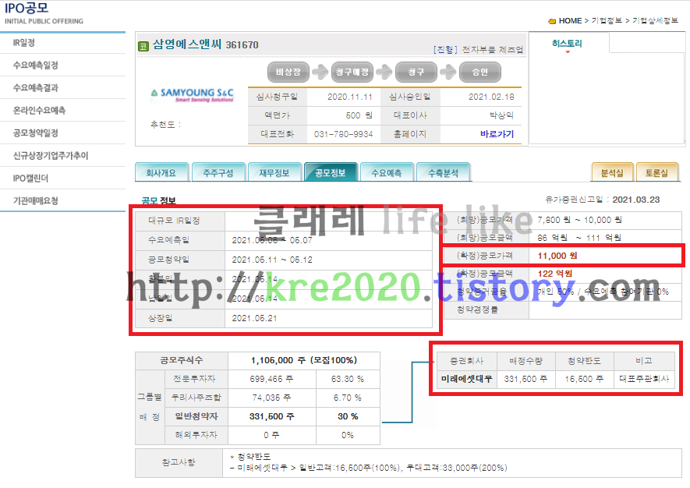Viewport: 690px width, 488px height.
Task: Click the IPO공모 site logo
Action: [27, 8]
